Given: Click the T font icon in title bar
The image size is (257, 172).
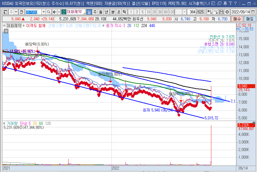Looking at the screenshot, I should click(231, 3).
